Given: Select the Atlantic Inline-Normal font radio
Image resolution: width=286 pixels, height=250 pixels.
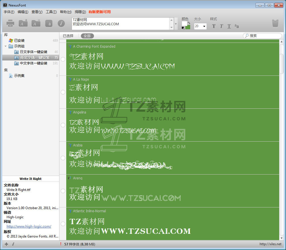Looking at the screenshot, I should [63, 224].
